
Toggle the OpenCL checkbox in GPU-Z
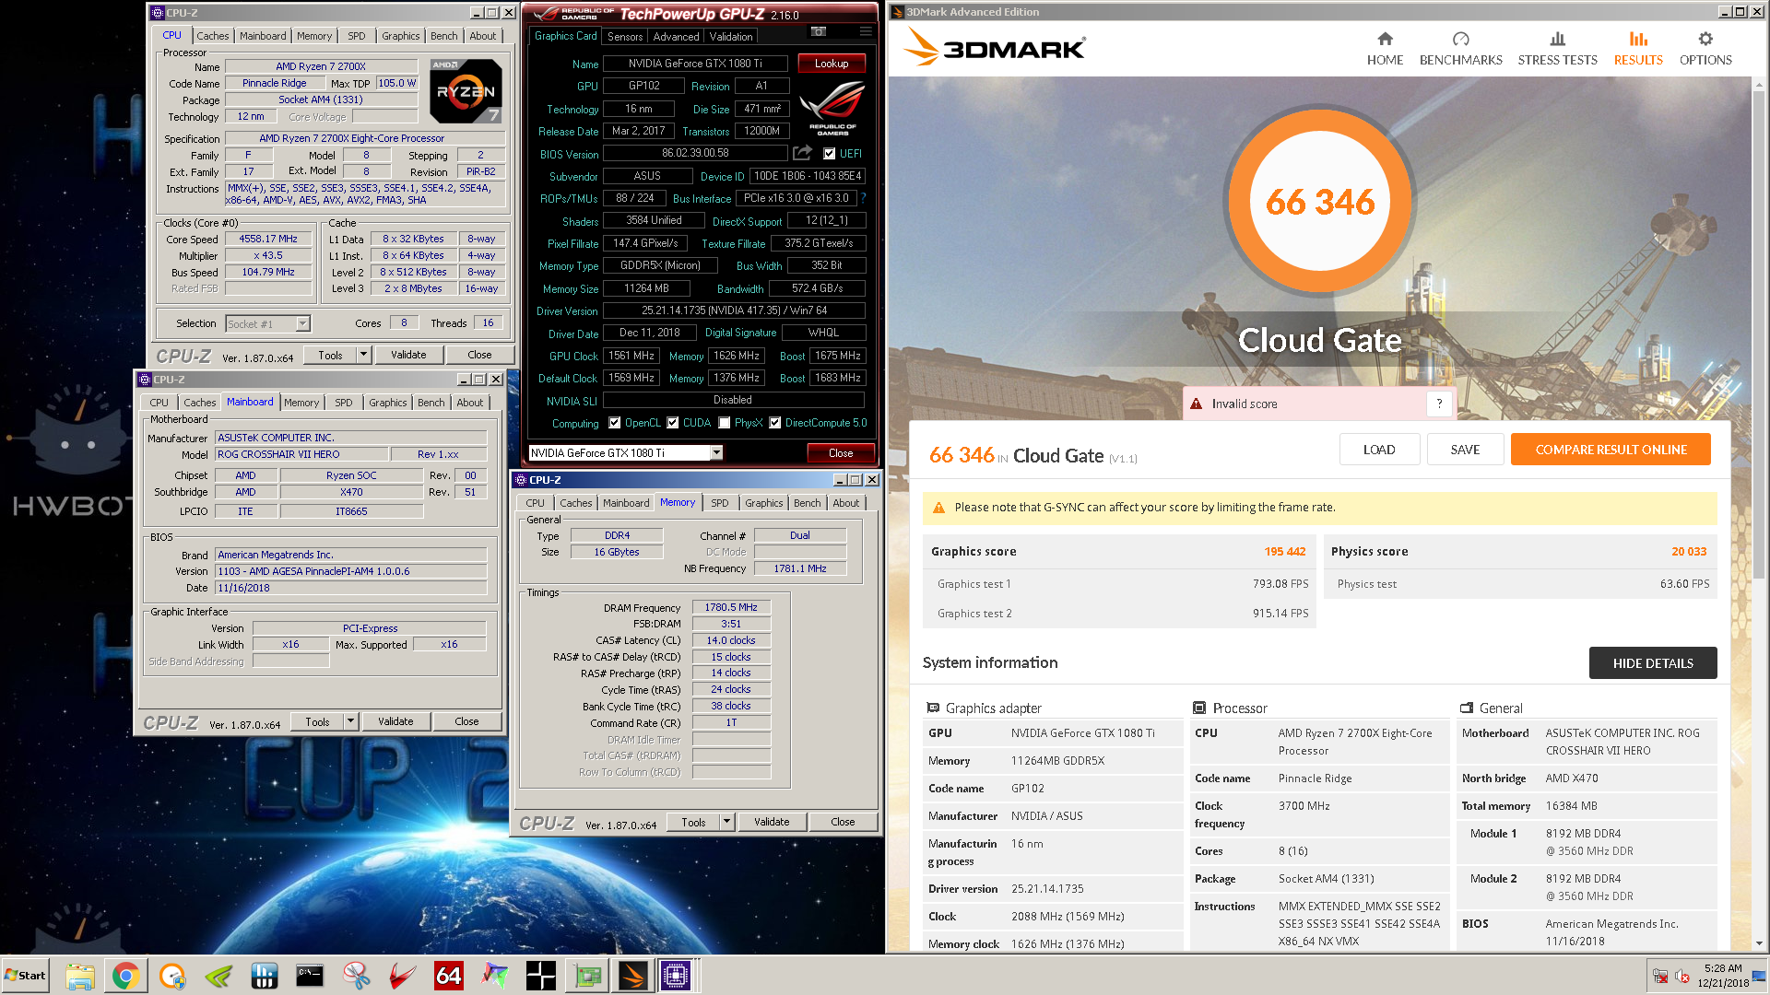coord(615,423)
